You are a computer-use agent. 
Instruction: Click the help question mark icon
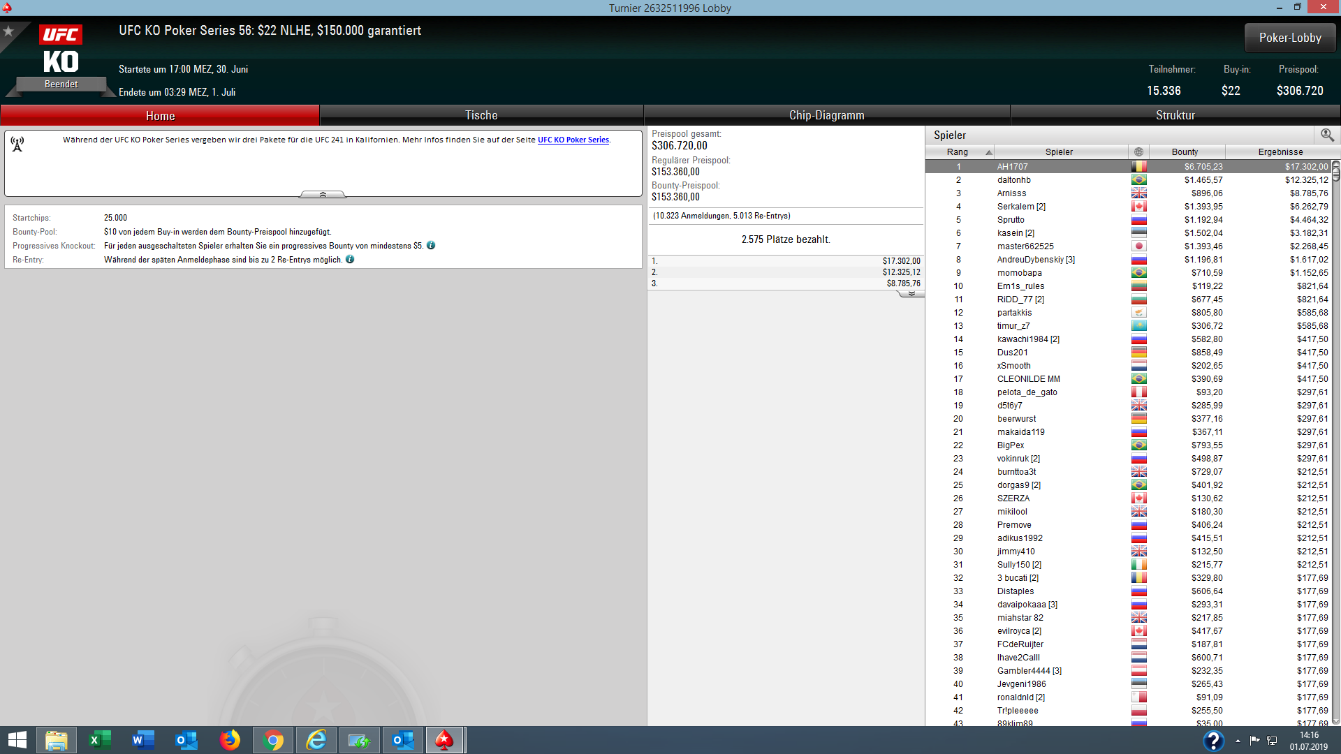pos(1214,740)
